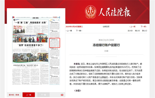Click the article title 冻结银行账户促履行

106,45
